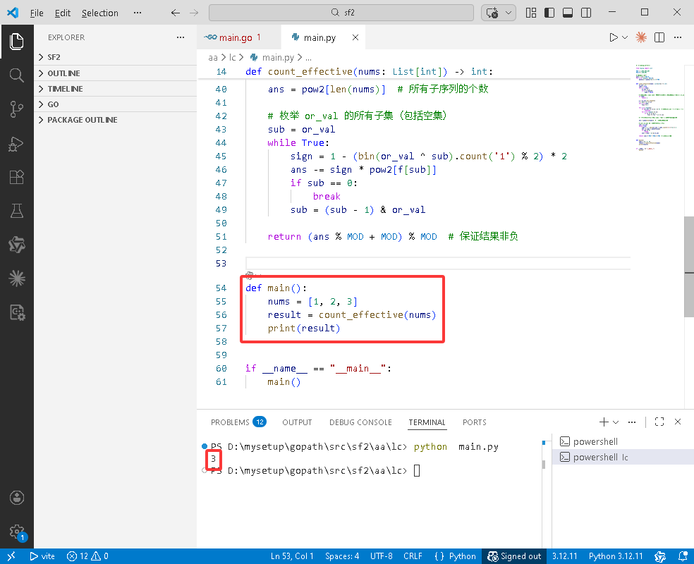Open Explorer Views and More Actions menu

click(180, 37)
